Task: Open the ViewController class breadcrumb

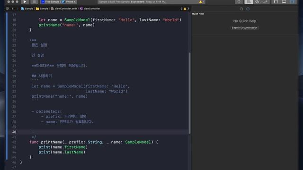Action: pyautogui.click(x=90, y=8)
